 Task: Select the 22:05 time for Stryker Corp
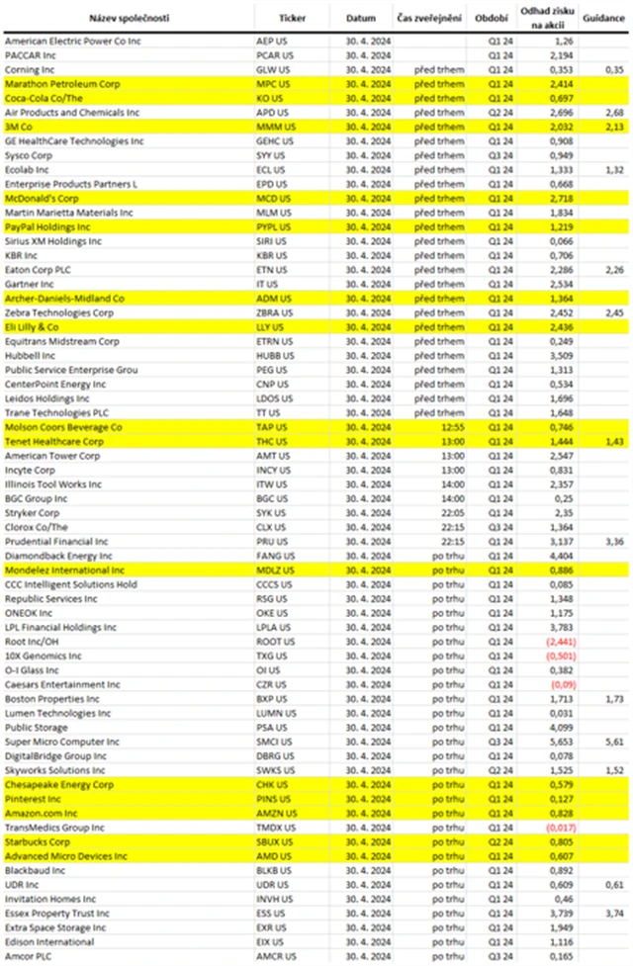(x=453, y=513)
